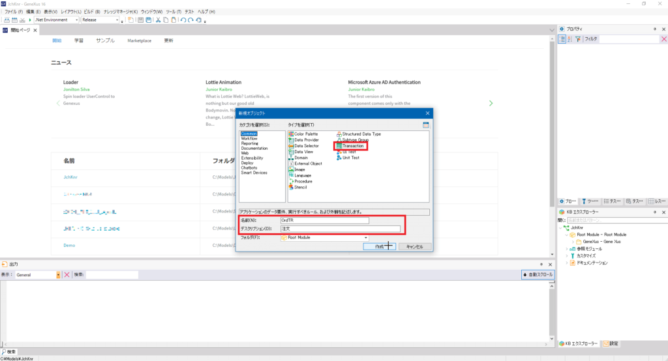This screenshot has height=361, width=668.
Task: Select the Stencil object type
Action: pyautogui.click(x=297, y=187)
